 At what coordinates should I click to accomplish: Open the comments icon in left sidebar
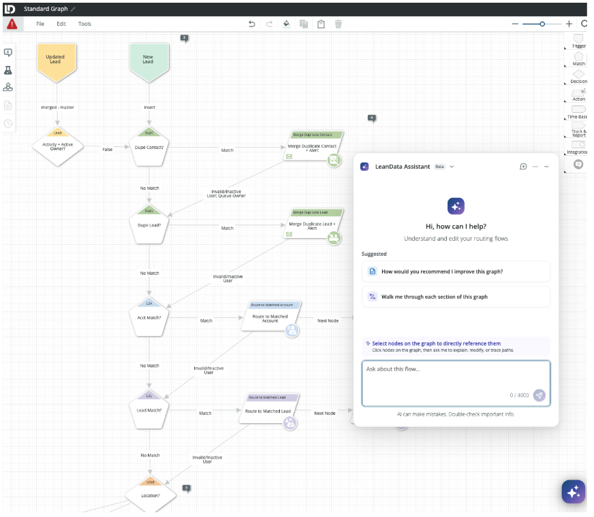click(8, 52)
